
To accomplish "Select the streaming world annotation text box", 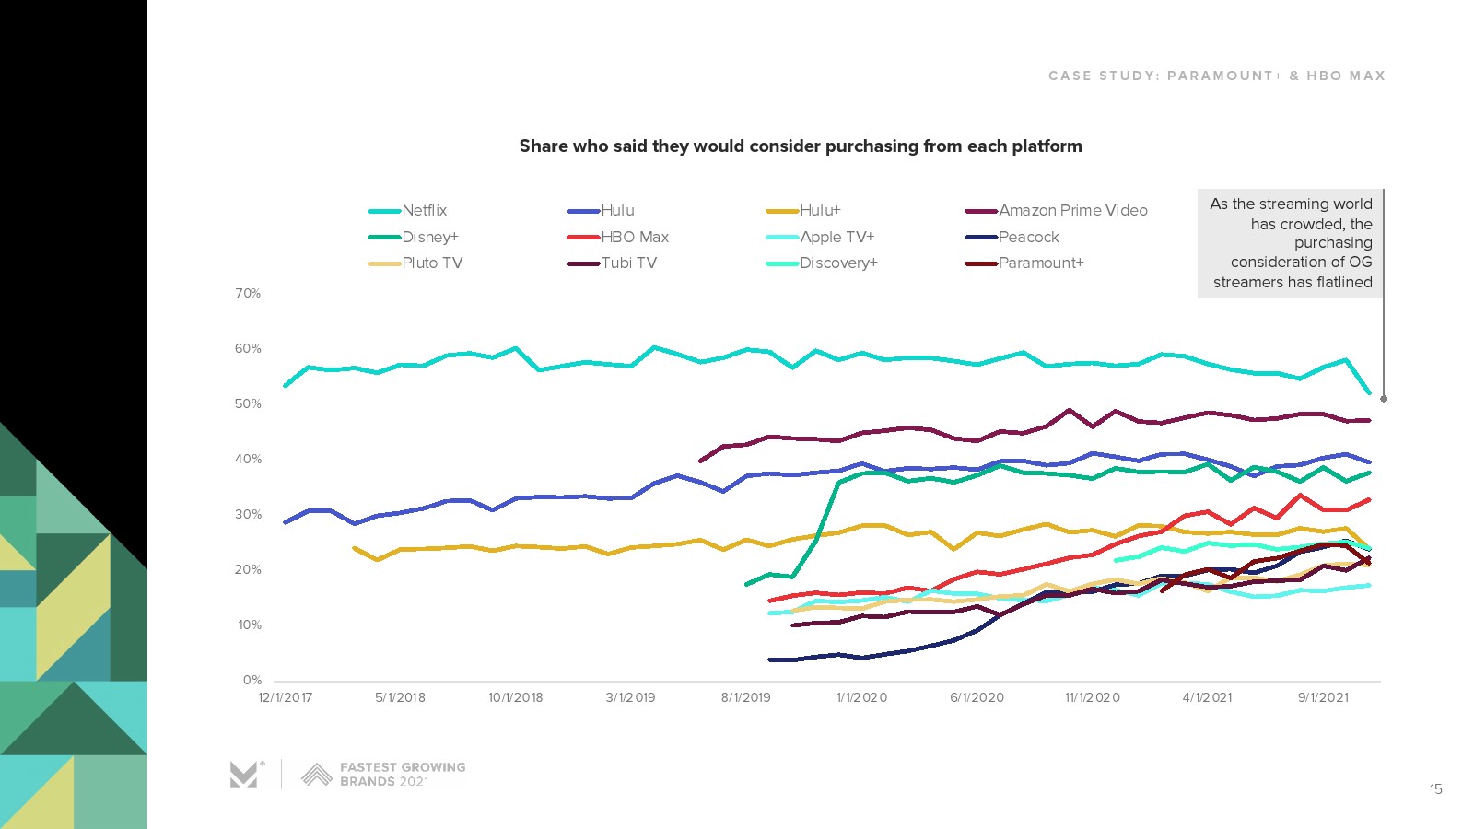I will point(1291,243).
